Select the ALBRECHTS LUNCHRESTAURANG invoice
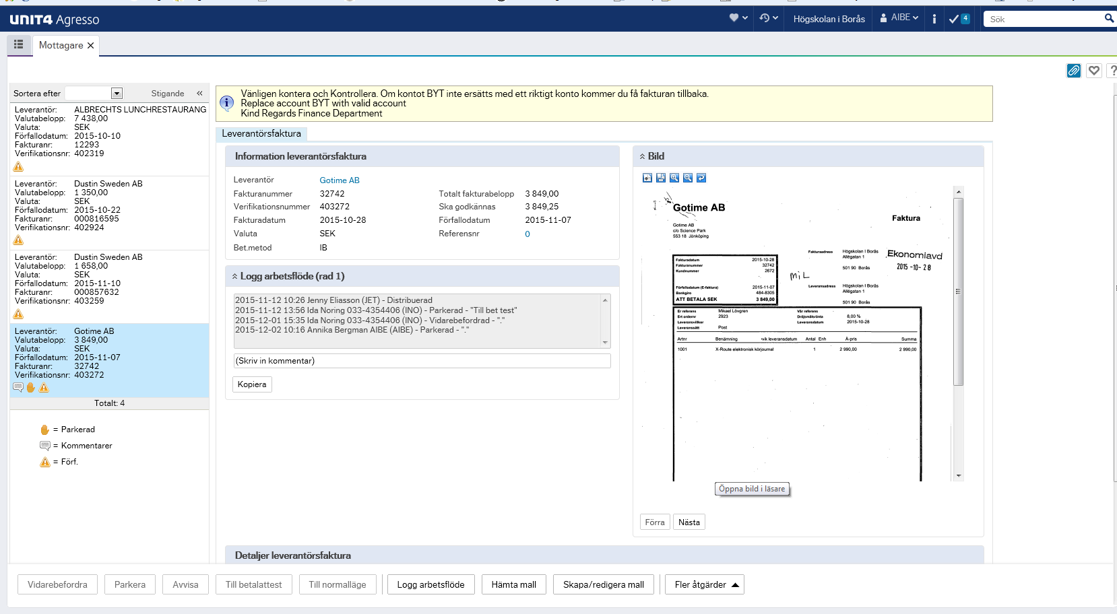Image resolution: width=1117 pixels, height=614 pixels. (x=109, y=139)
